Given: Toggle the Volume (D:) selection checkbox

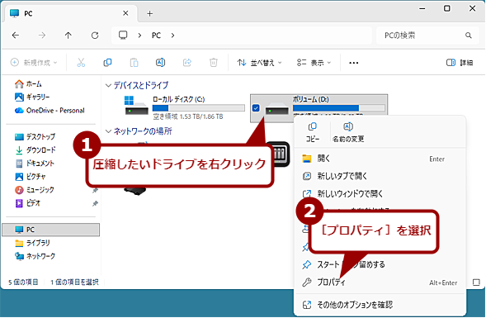Looking at the screenshot, I should (x=256, y=108).
